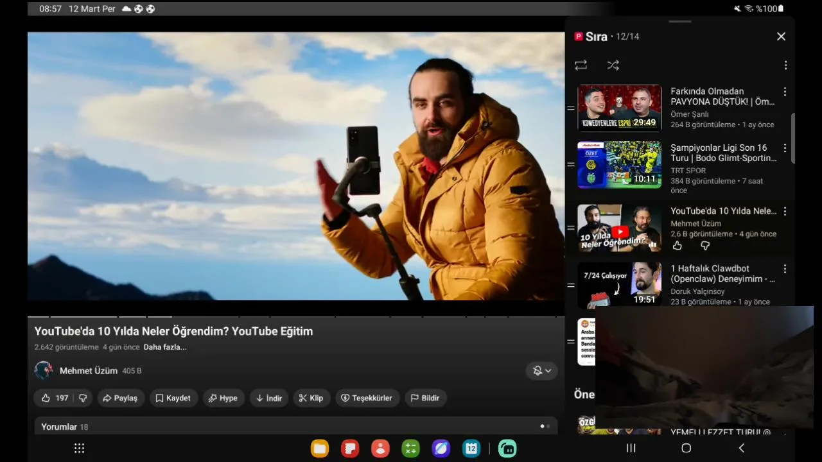The image size is (822, 462).
Task: Open options for 1 Haftalık Clawdbot video
Action: pyautogui.click(x=785, y=269)
